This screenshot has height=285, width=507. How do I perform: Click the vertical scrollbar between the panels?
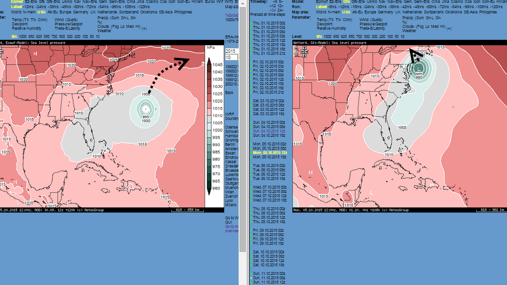(x=242, y=144)
